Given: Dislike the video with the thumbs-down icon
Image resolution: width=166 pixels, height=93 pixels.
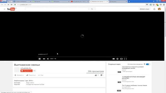Looking at the screenshot, I should click(101, 75).
